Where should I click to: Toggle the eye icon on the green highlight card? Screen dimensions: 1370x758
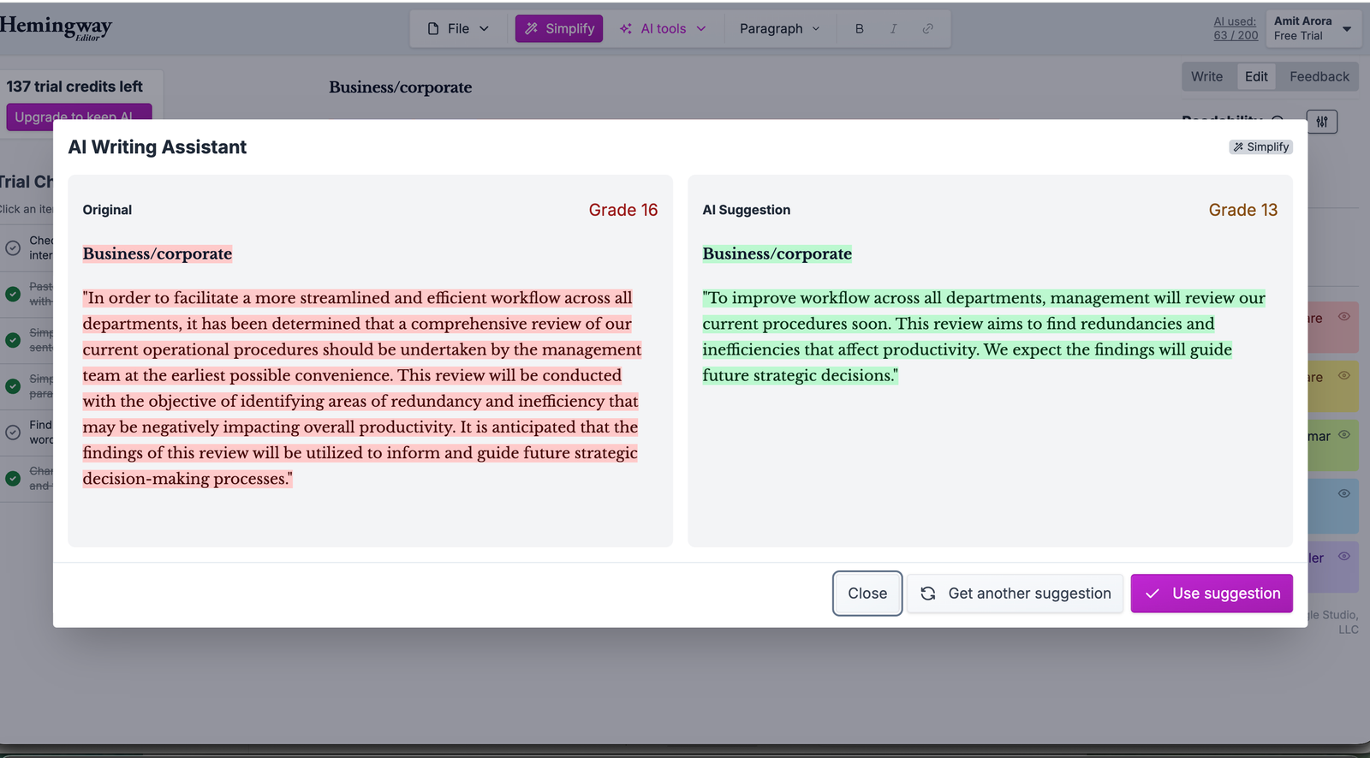(1344, 435)
